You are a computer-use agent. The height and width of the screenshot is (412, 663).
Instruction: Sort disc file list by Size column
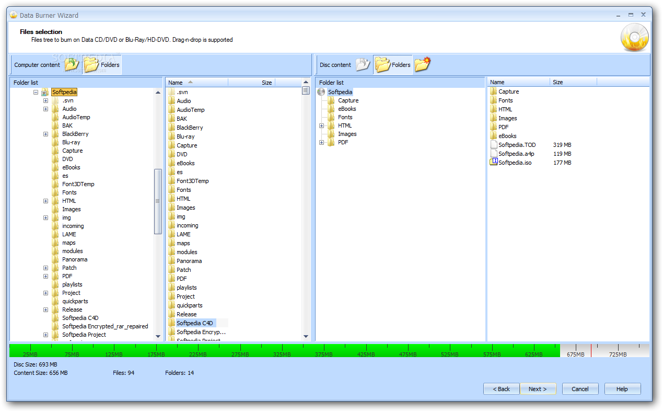(573, 82)
